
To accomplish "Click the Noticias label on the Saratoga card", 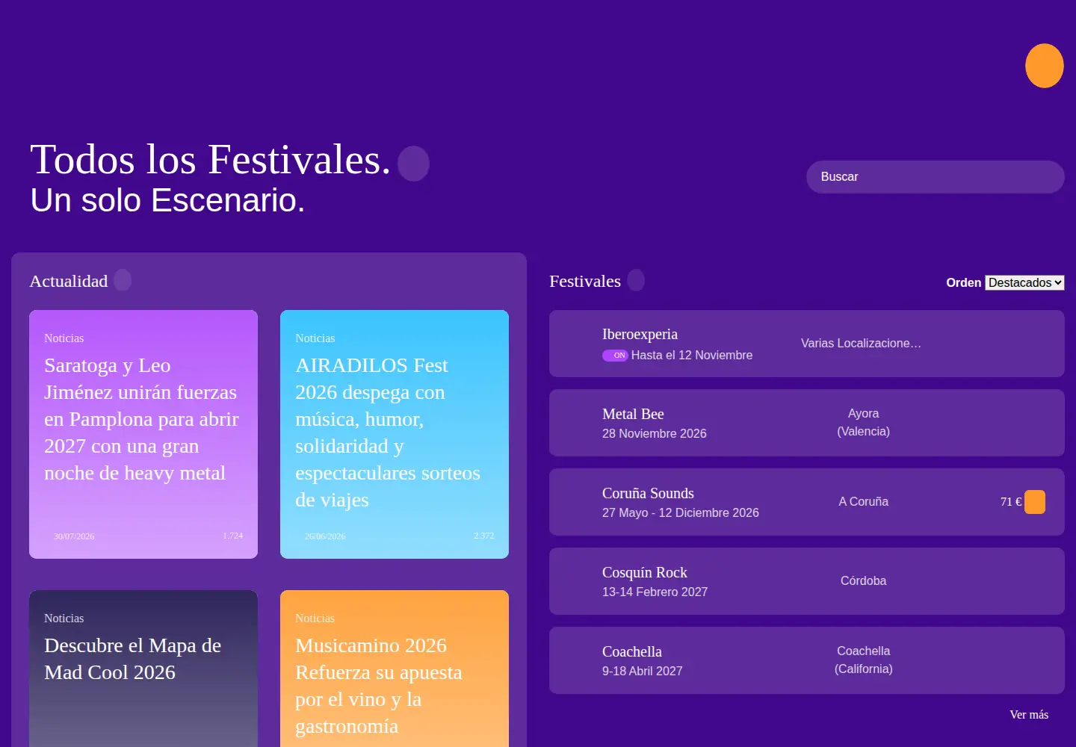I will (64, 338).
